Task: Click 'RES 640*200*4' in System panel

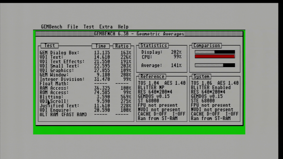Action: tap(208, 92)
